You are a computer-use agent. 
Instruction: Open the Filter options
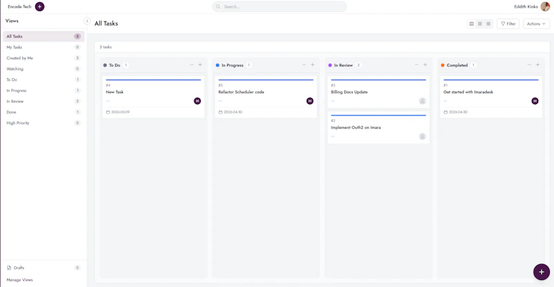pyautogui.click(x=508, y=24)
